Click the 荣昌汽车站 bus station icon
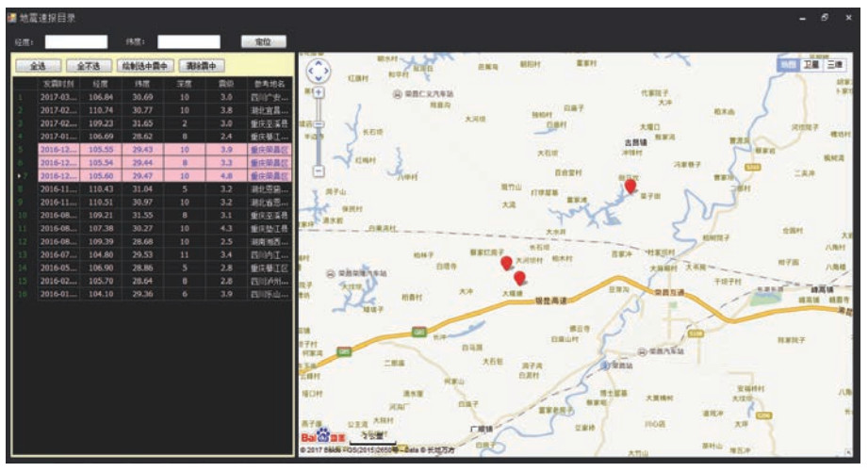868x472 pixels. coord(642,351)
